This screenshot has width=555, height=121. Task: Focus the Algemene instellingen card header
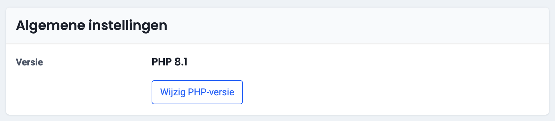point(277,25)
